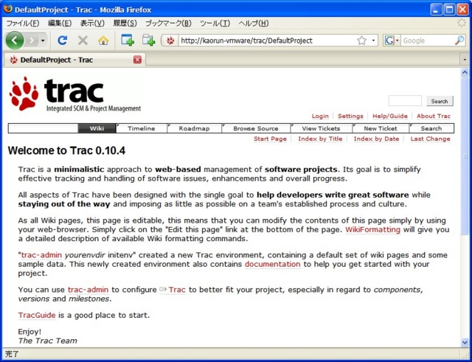Follow the quoted trac-admin yourenvdir link
Screen dimensions: 472x362
tap(41, 255)
